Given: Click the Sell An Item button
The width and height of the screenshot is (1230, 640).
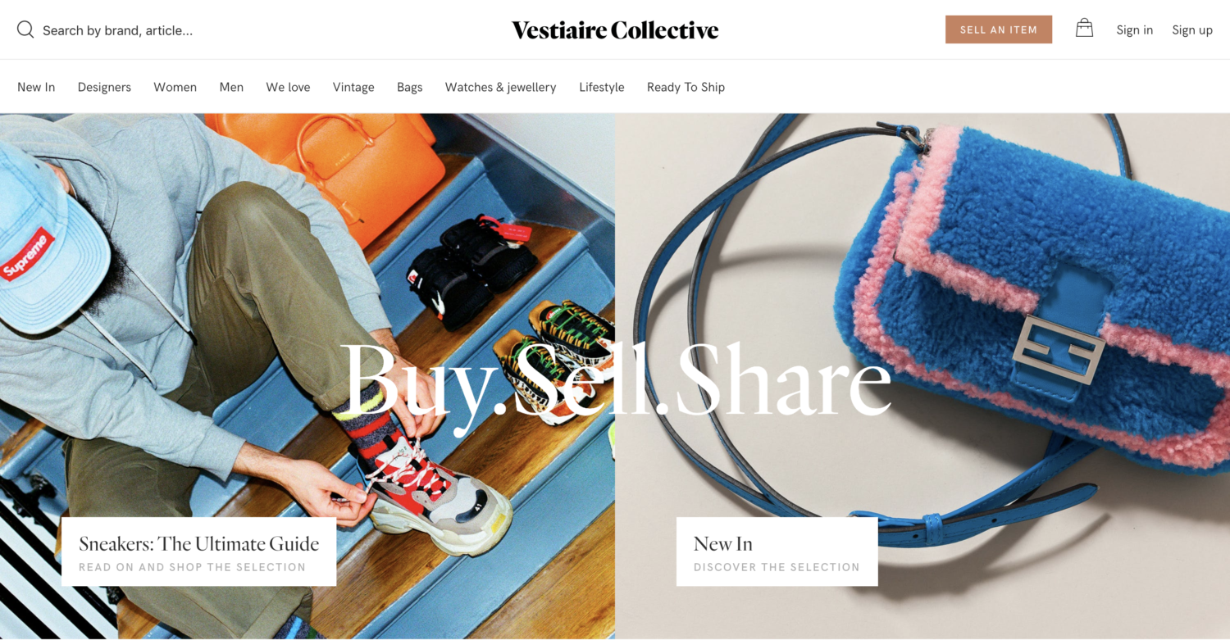Looking at the screenshot, I should [999, 30].
